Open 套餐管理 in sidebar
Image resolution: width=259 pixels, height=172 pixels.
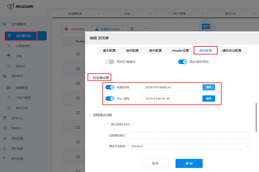click(x=22, y=88)
